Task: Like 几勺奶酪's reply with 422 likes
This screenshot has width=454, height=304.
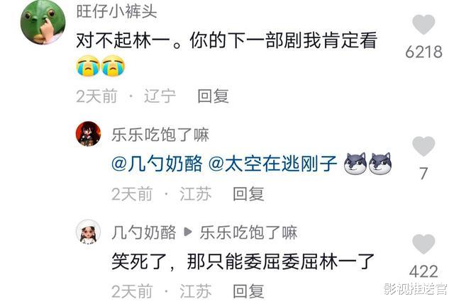Action: click(x=423, y=244)
